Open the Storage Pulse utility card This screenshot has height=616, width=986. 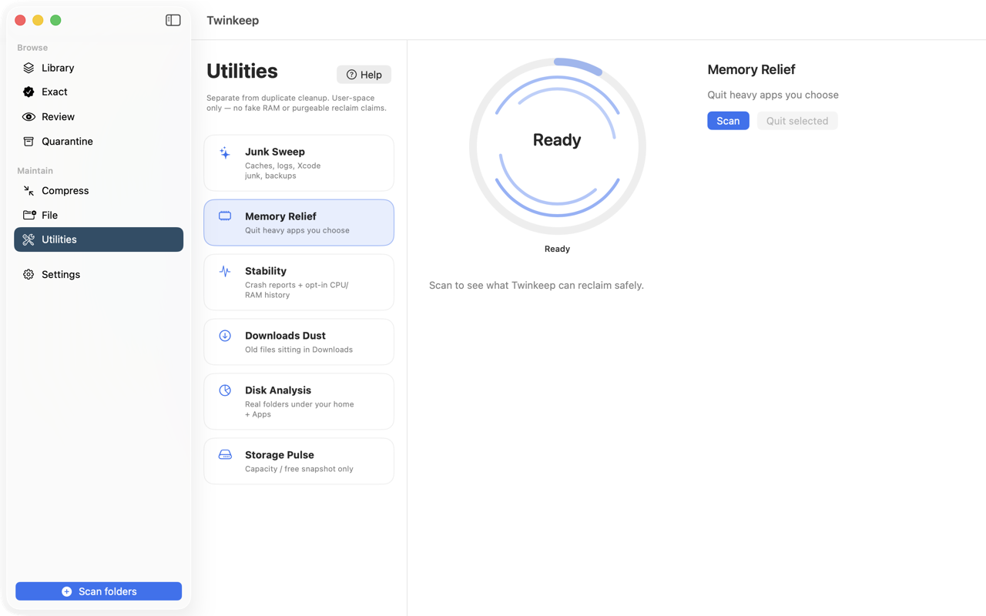pos(299,461)
